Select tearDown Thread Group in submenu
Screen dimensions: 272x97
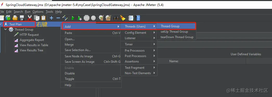pyautogui.click(x=176, y=37)
